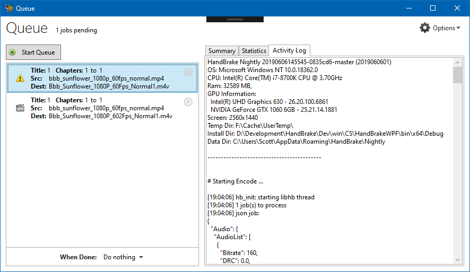Click the '1 job(s) to process' log line
Image resolution: width=470 pixels, height=272 pixels.
pyautogui.click(x=247, y=205)
